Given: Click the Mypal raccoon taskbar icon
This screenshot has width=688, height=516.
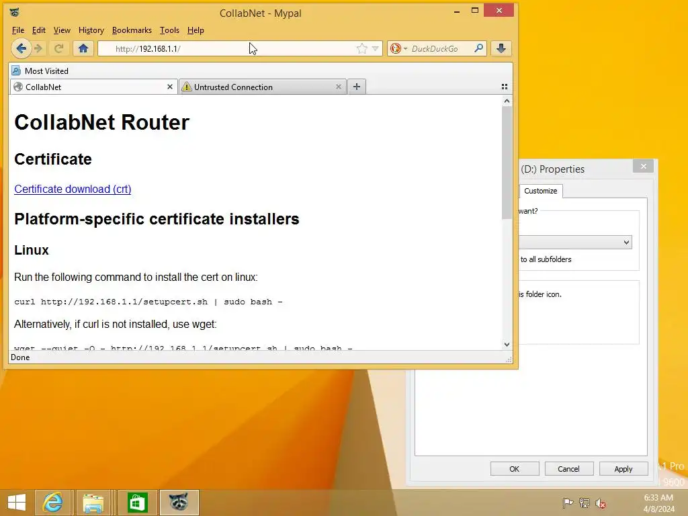Looking at the screenshot, I should click(x=179, y=503).
